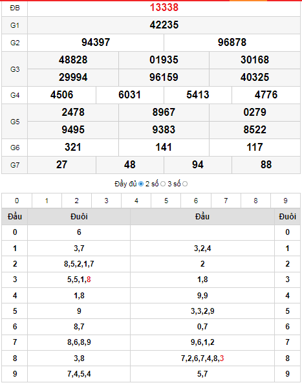Click the left 'Đầu' column header

[x=15, y=217]
